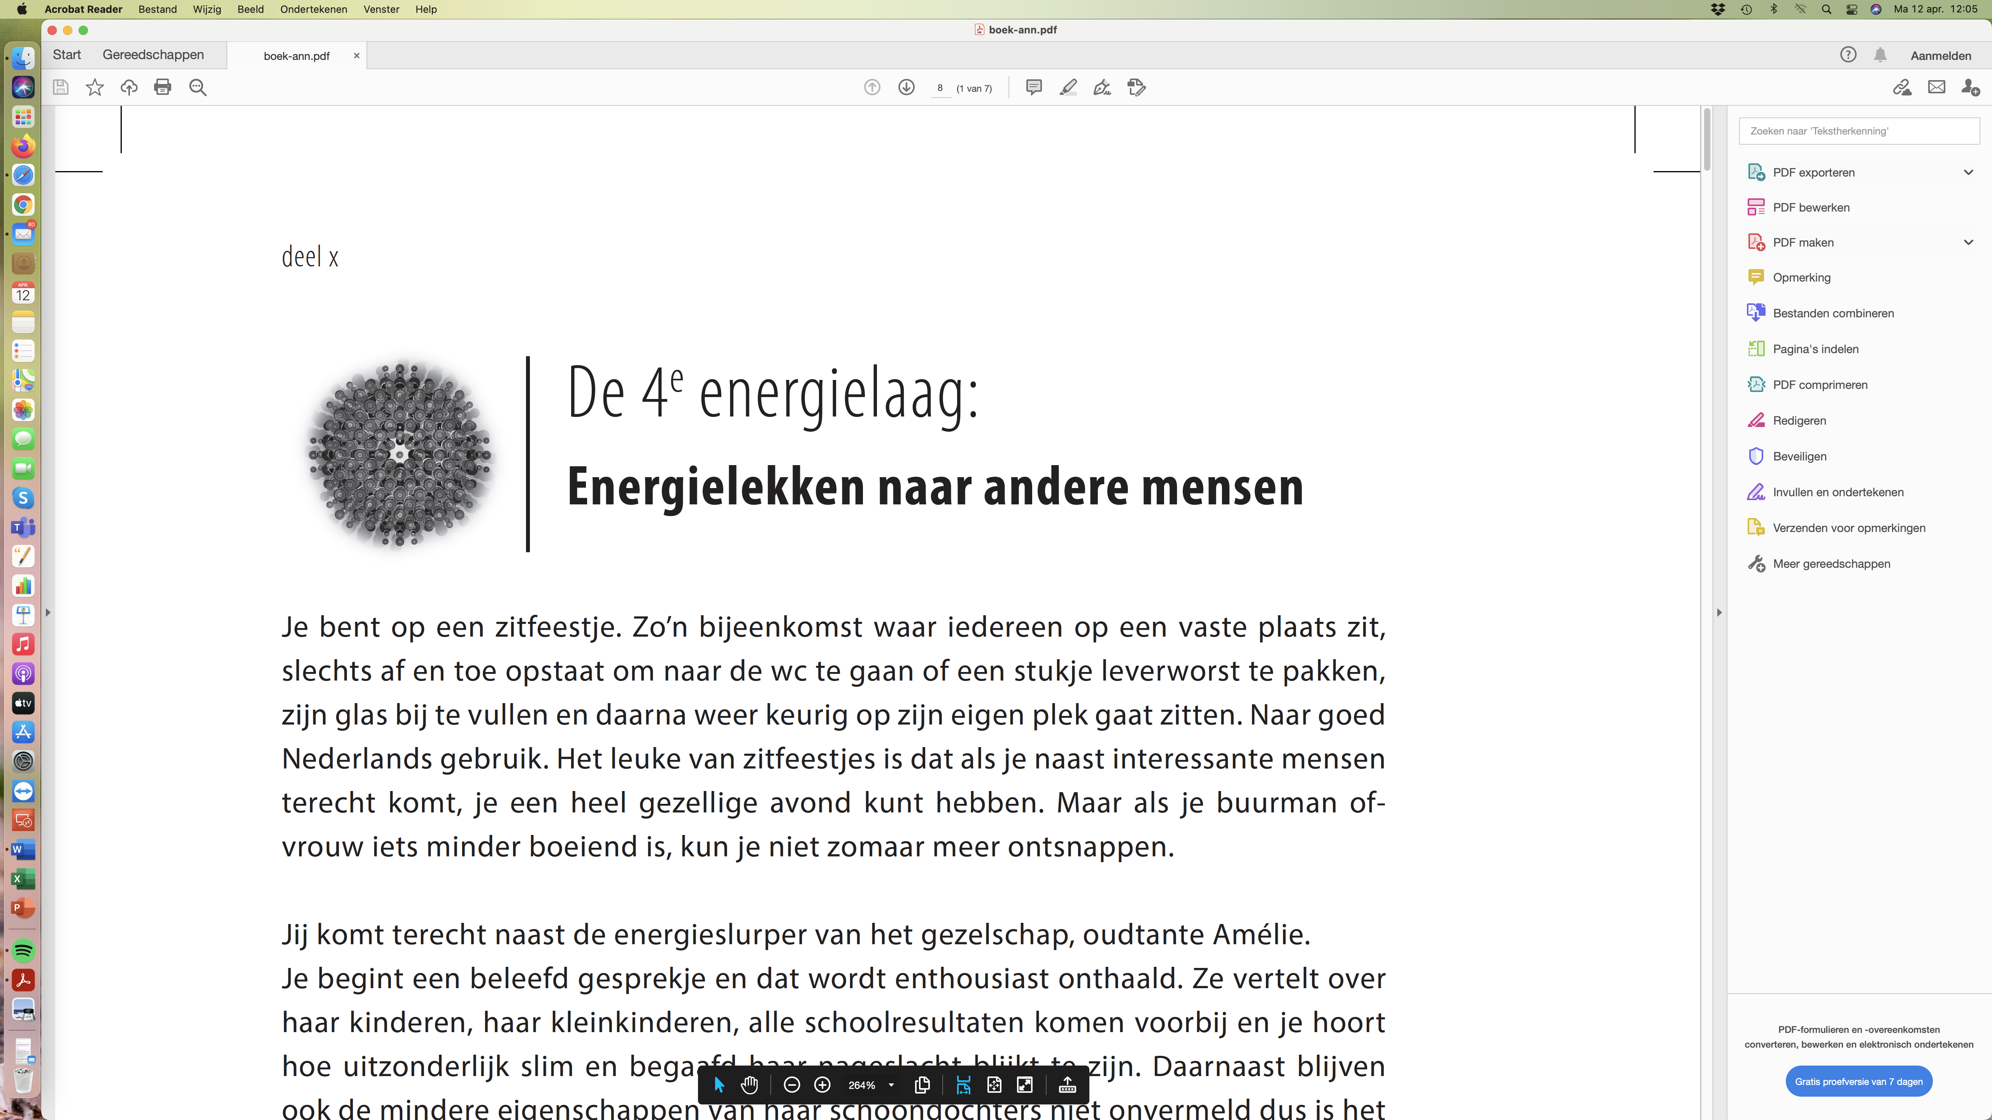Screen dimensions: 1992x1120
Task: Click the stamp tool icon
Action: [1137, 87]
